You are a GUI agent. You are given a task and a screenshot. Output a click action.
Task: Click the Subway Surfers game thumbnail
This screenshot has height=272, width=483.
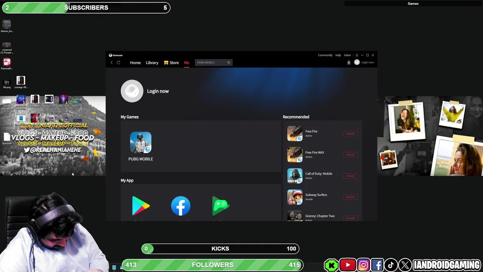click(x=295, y=197)
